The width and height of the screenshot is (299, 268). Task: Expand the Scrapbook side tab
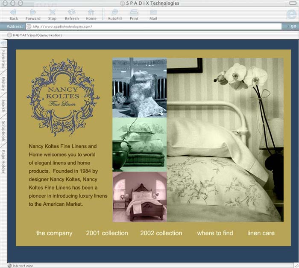coord(3,131)
